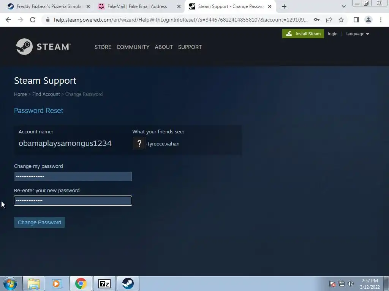Close the FakeMail tab
The width and height of the screenshot is (389, 291).
[x=179, y=6]
